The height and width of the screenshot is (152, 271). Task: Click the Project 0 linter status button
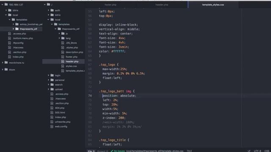(102, 151)
